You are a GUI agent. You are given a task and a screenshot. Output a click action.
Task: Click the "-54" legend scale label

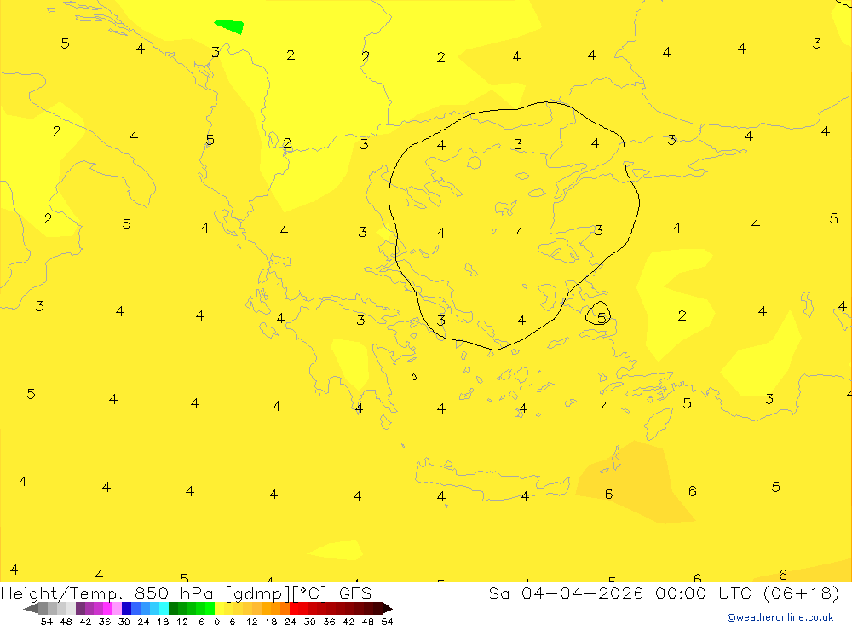(x=43, y=622)
